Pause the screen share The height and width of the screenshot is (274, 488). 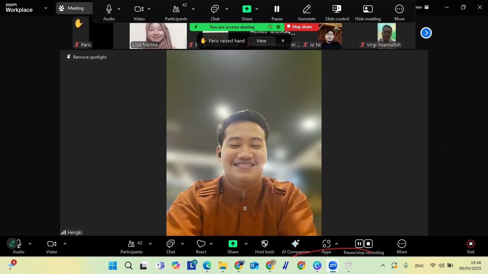pos(277,12)
